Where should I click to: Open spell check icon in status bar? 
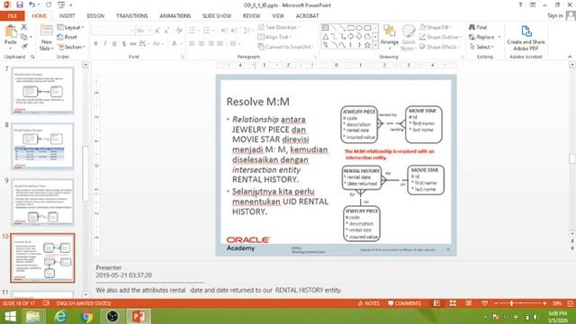46,303
